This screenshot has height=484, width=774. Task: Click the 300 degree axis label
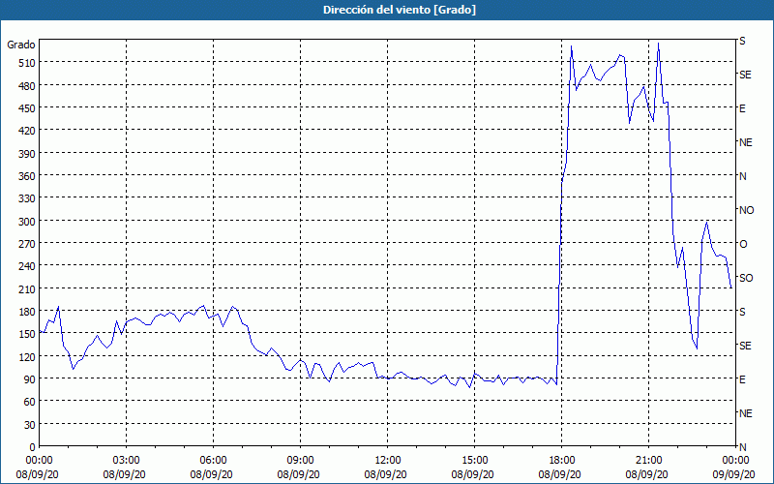[27, 222]
